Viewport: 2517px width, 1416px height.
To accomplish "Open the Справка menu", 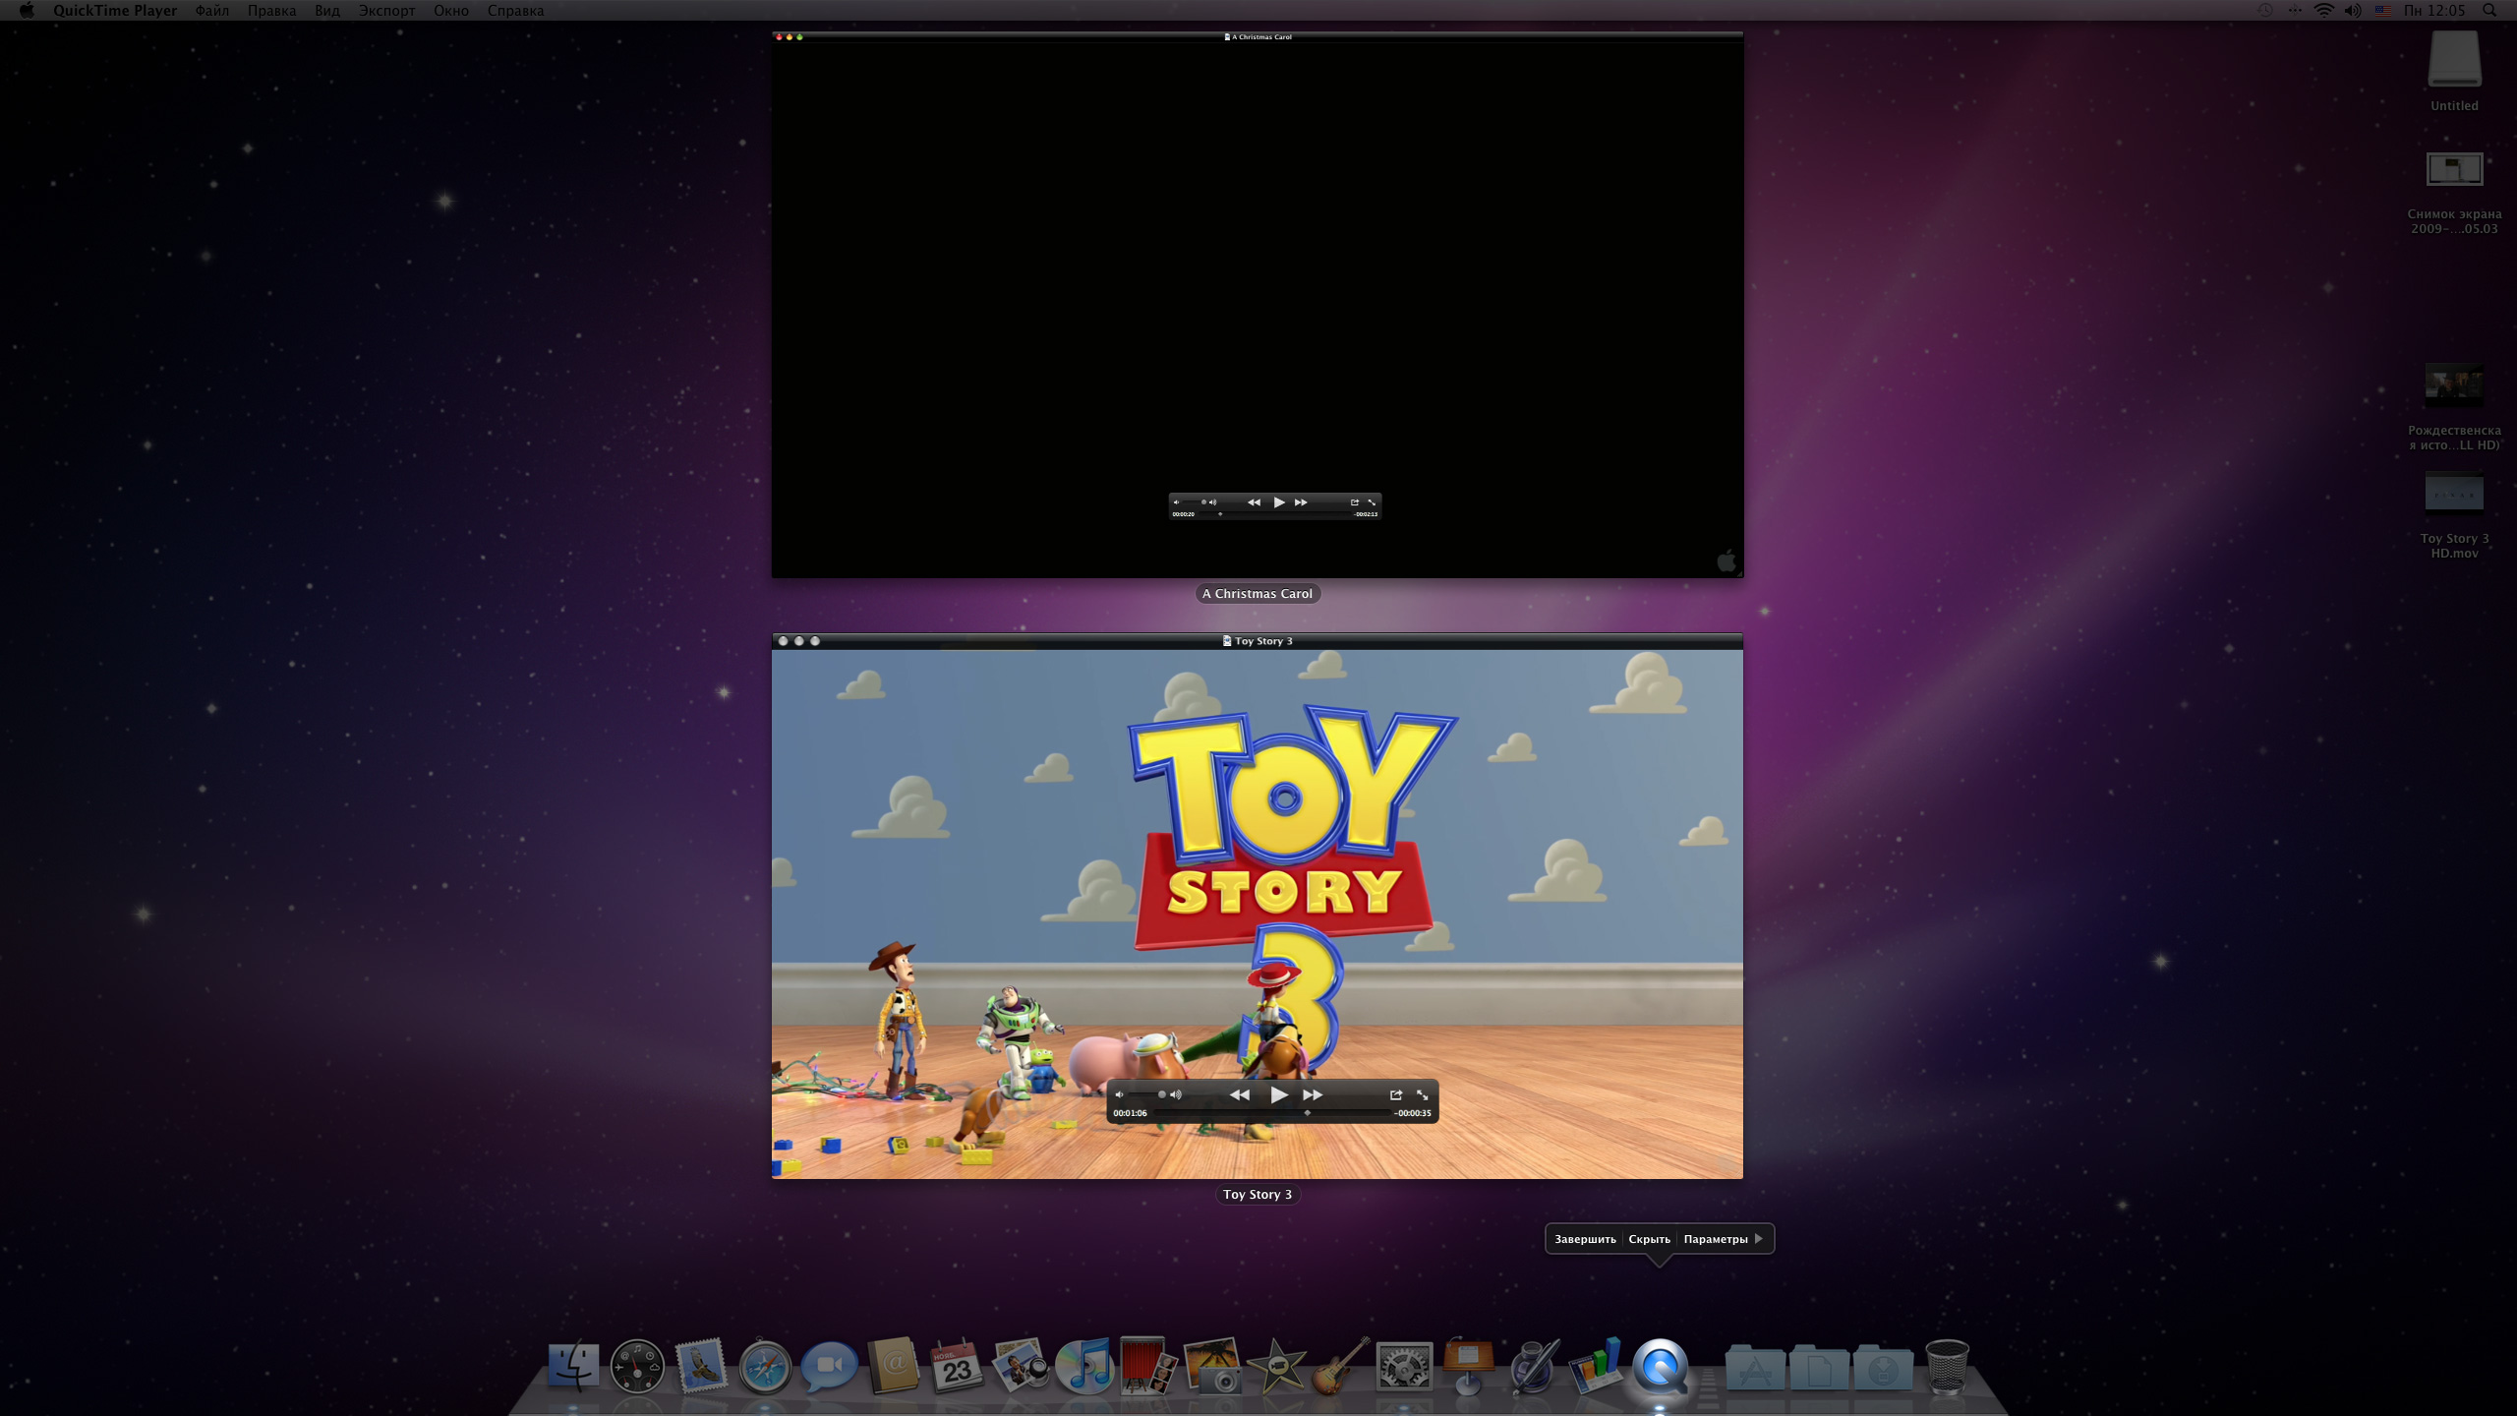I will (515, 11).
